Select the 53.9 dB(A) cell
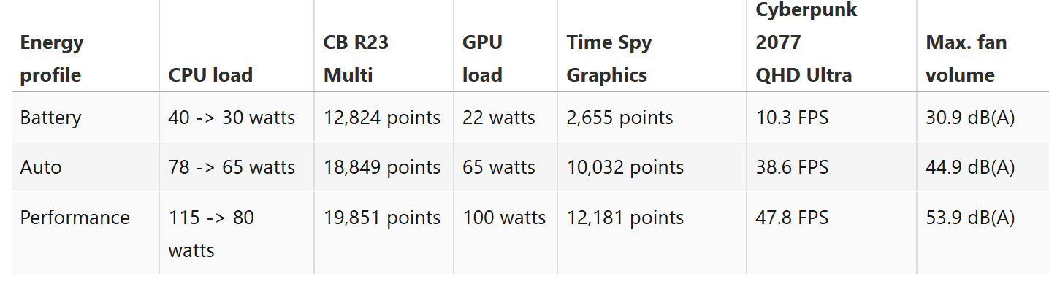Image resolution: width=1049 pixels, height=284 pixels. 971,218
